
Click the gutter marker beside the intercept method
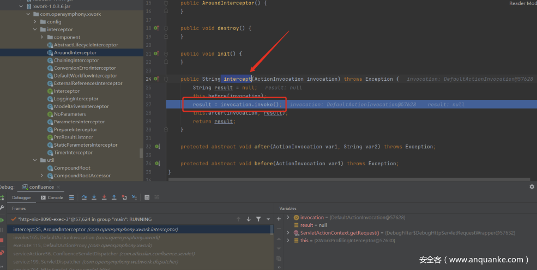tap(156, 79)
